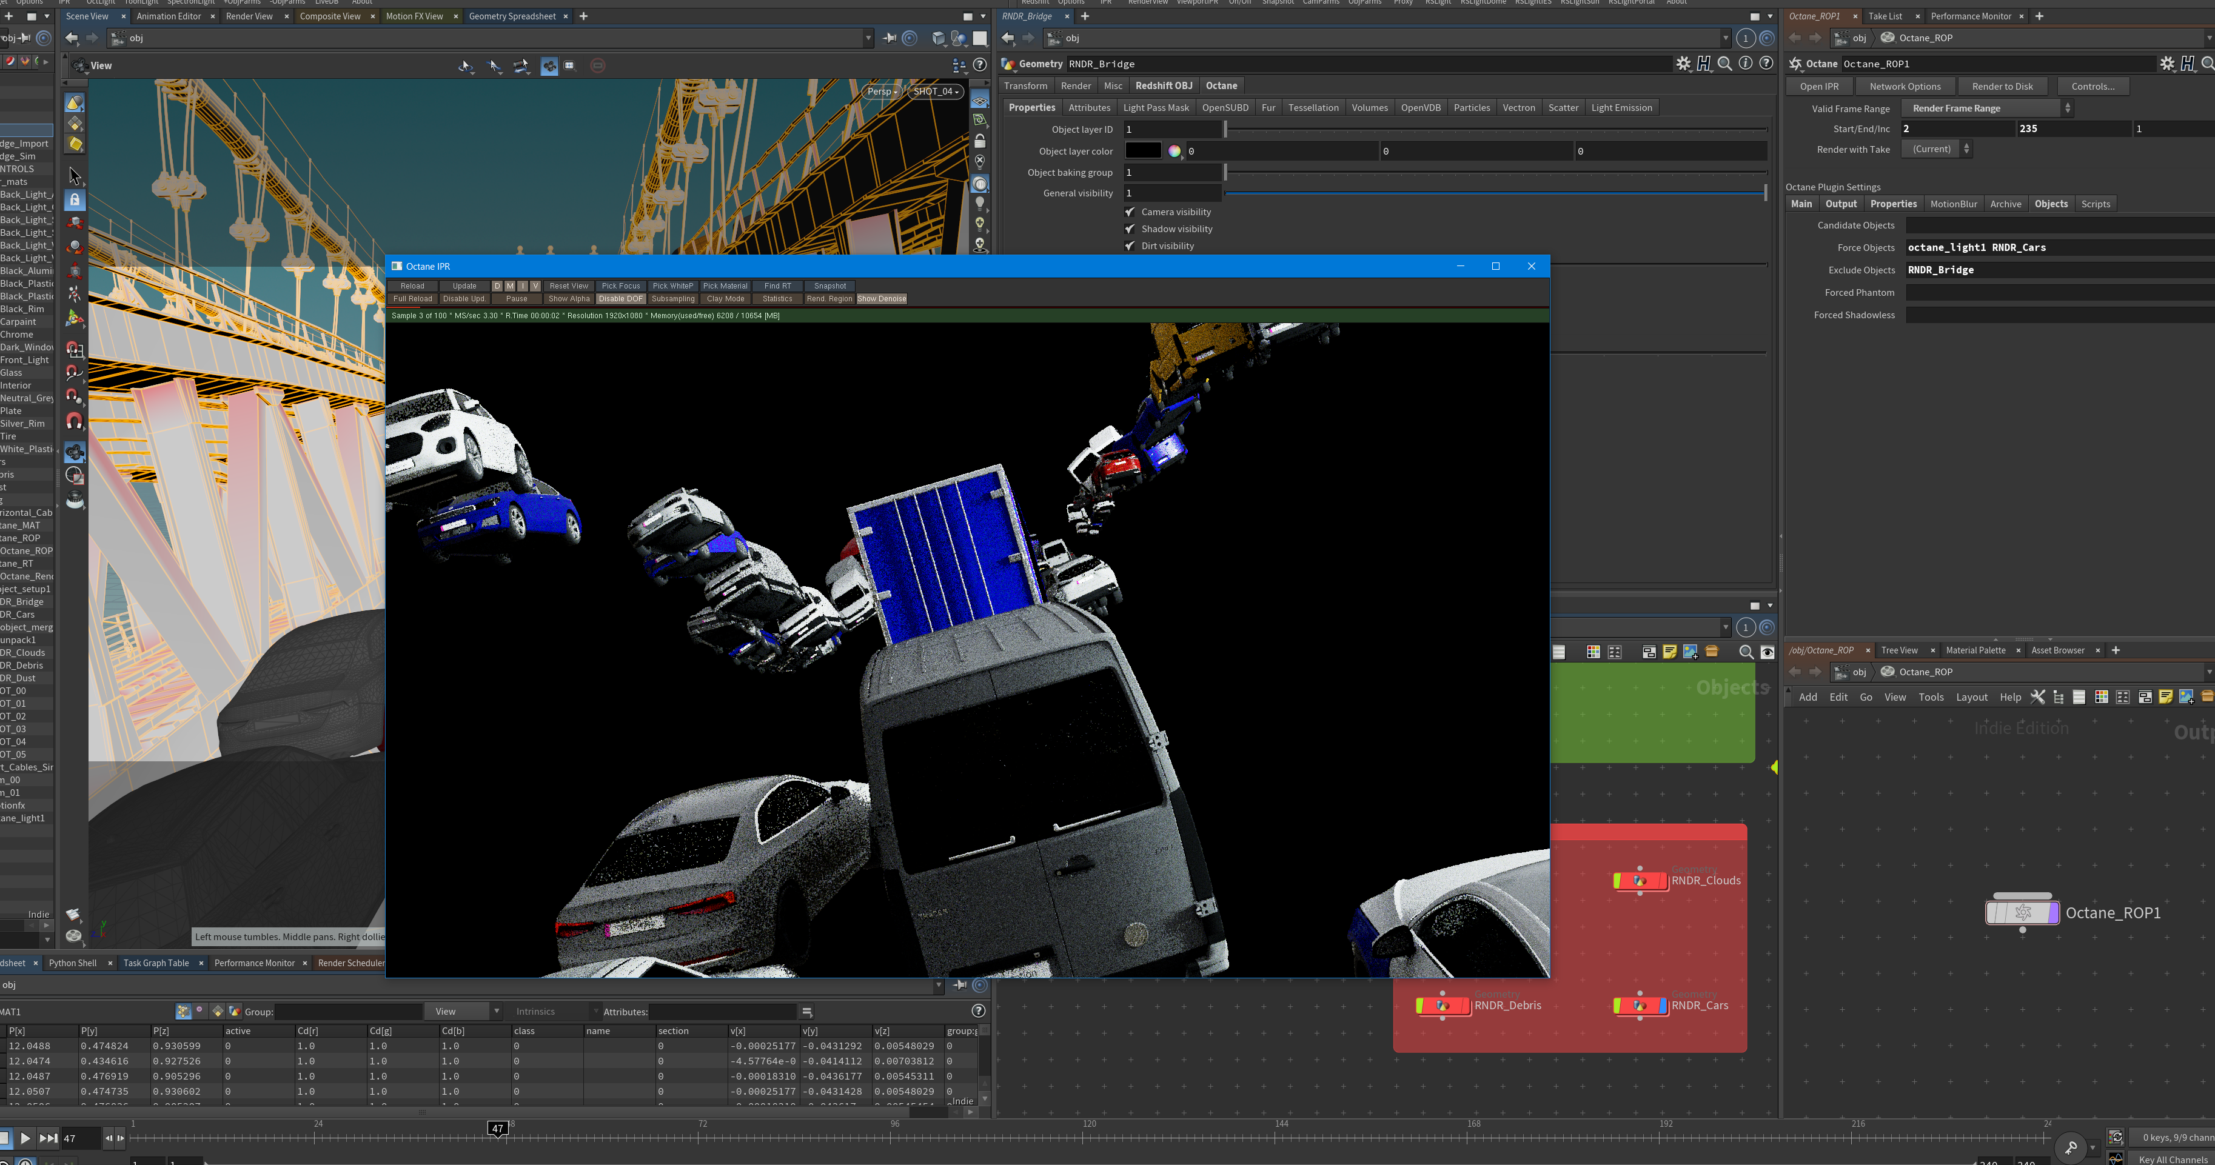This screenshot has width=2215, height=1165.
Task: Open the Render Frame Range dropdown
Action: pyautogui.click(x=1986, y=108)
